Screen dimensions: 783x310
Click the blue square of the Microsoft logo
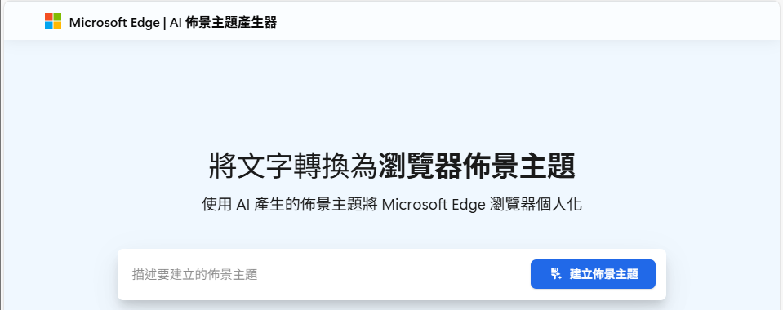pyautogui.click(x=48, y=26)
